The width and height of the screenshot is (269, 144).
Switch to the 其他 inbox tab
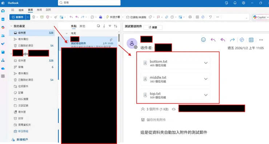point(83,26)
